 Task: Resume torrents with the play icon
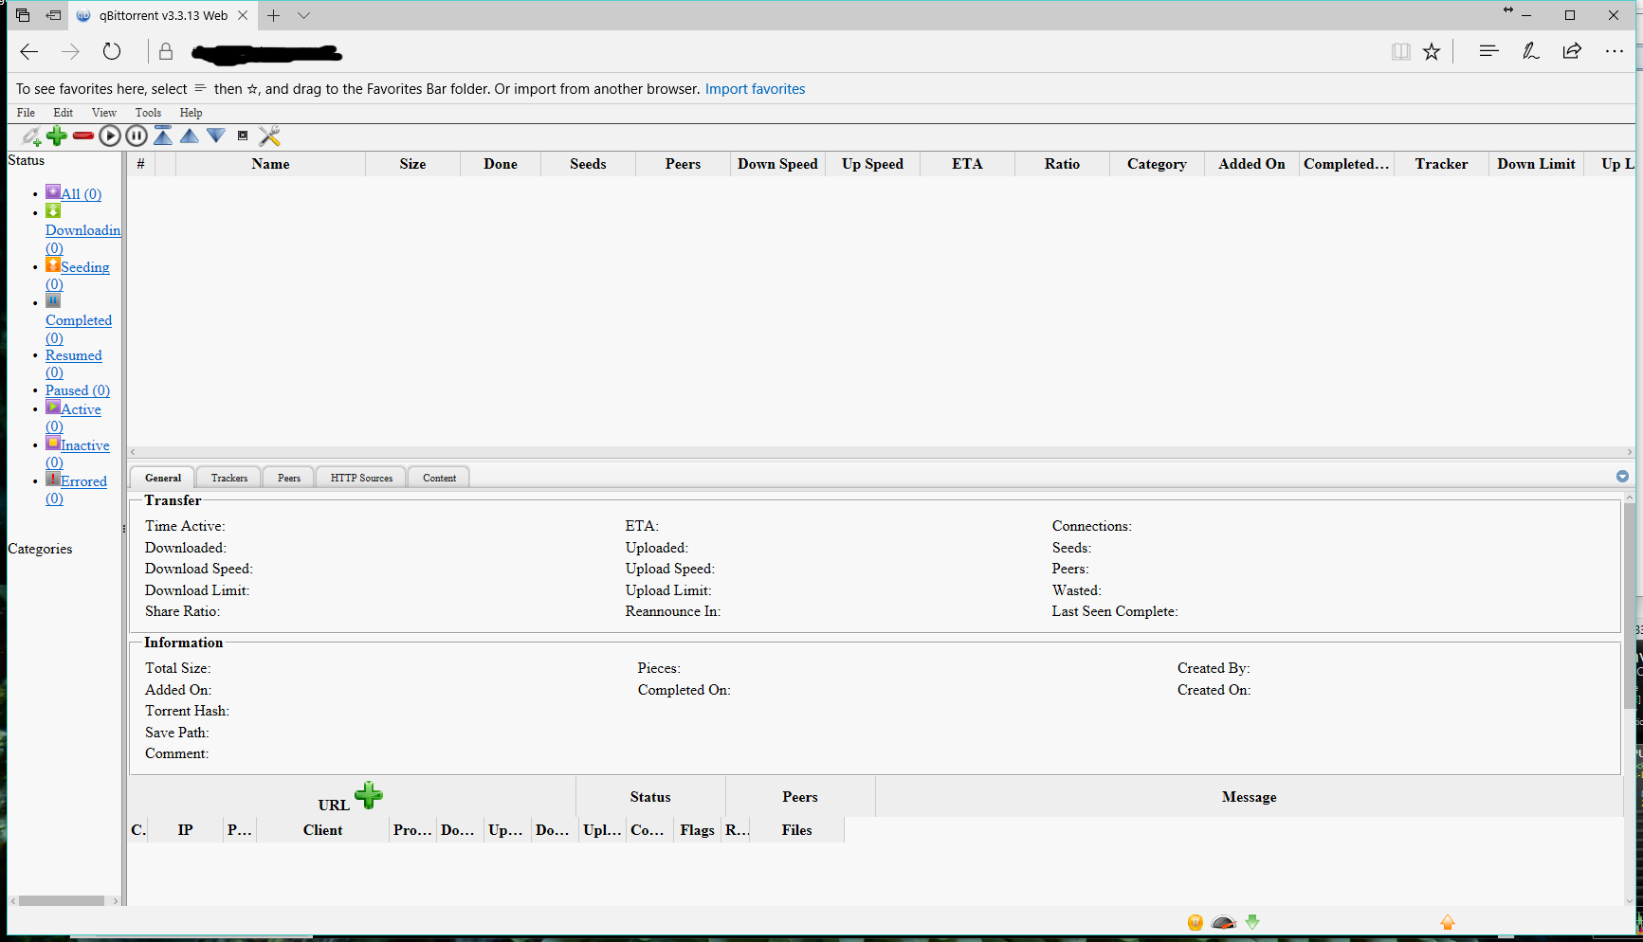110,136
